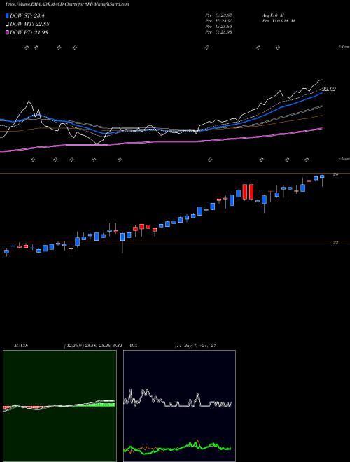Click the white DOW MT legend swatch
Screen dimensions: 350x462
click(x=7, y=24)
